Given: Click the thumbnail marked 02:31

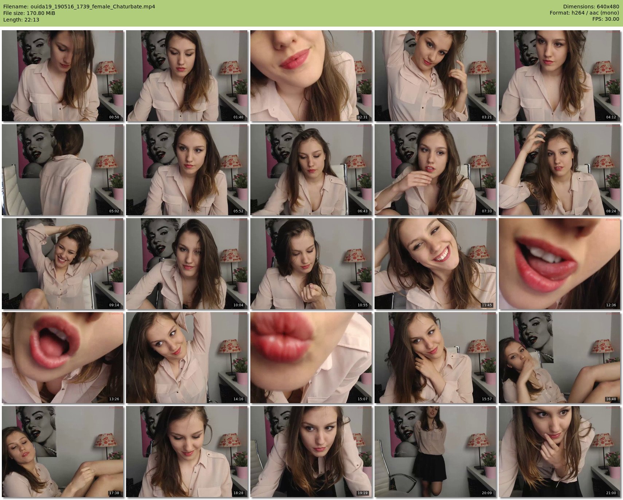Looking at the screenshot, I should 311,76.
